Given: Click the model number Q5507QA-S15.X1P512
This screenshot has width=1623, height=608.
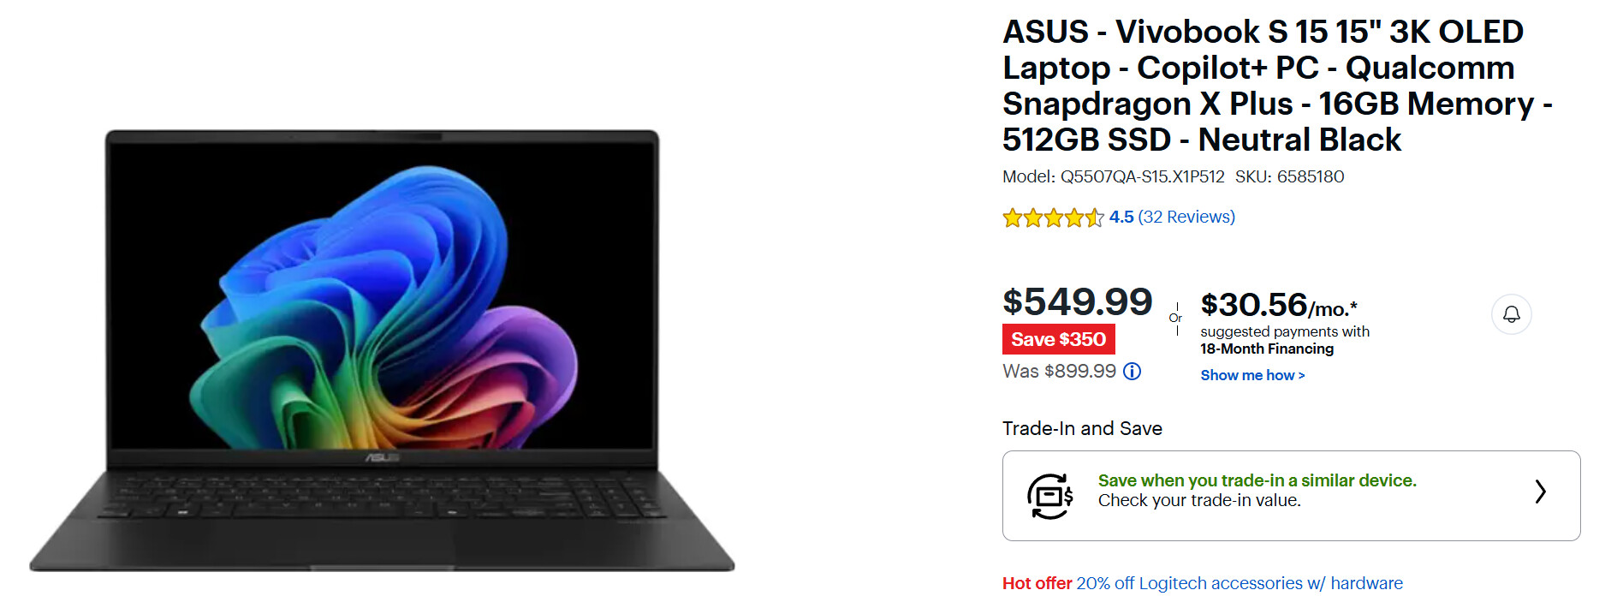Looking at the screenshot, I should point(1142,177).
